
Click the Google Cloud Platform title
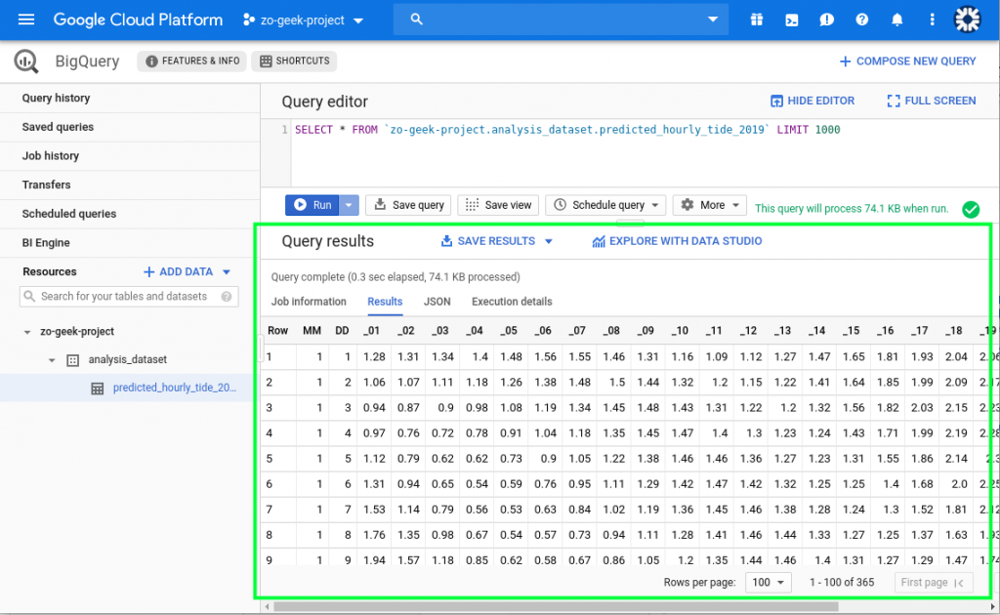(139, 20)
